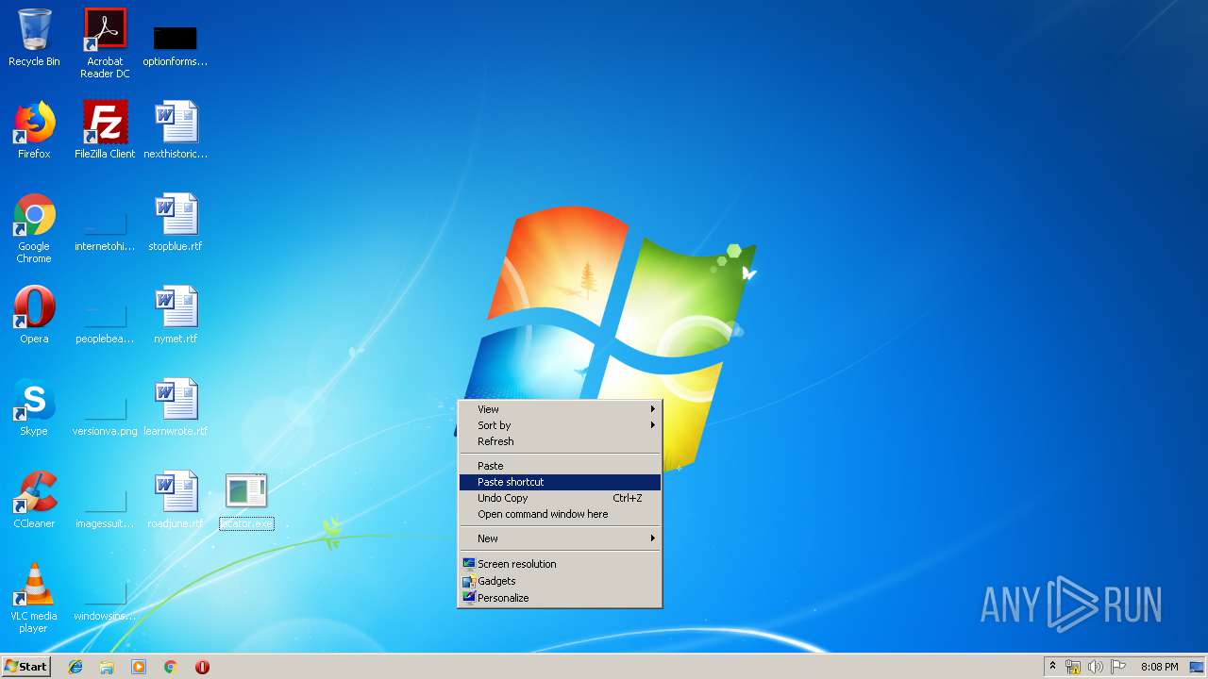Select the VLC media player shortcut

(34, 598)
